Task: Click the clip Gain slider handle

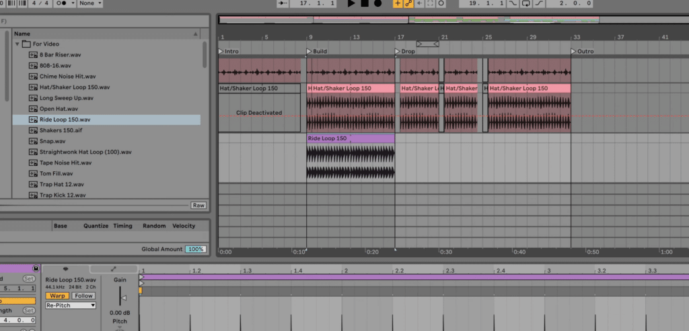Action: pos(124,298)
